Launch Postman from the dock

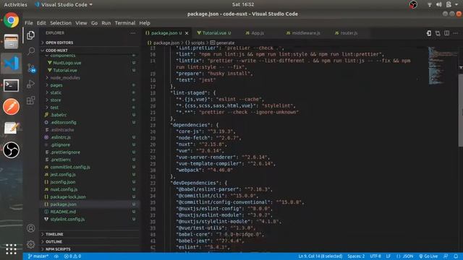(12, 107)
